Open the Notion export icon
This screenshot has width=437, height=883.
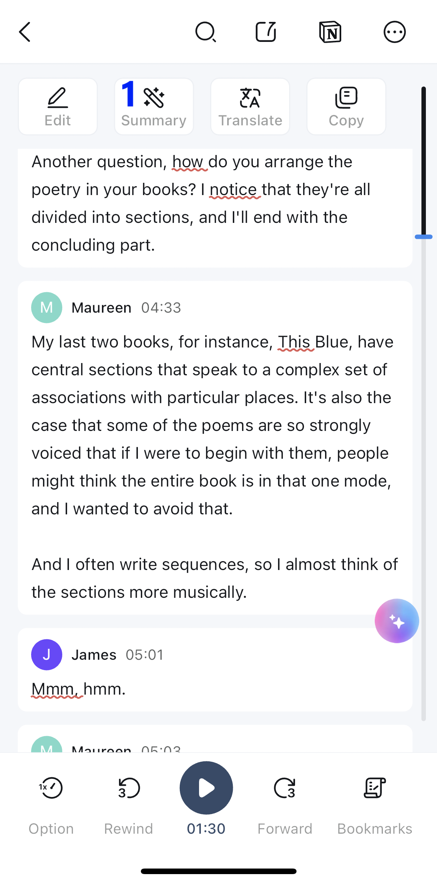[330, 32]
